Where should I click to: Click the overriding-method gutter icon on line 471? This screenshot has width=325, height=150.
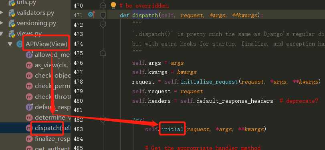pos(91,15)
